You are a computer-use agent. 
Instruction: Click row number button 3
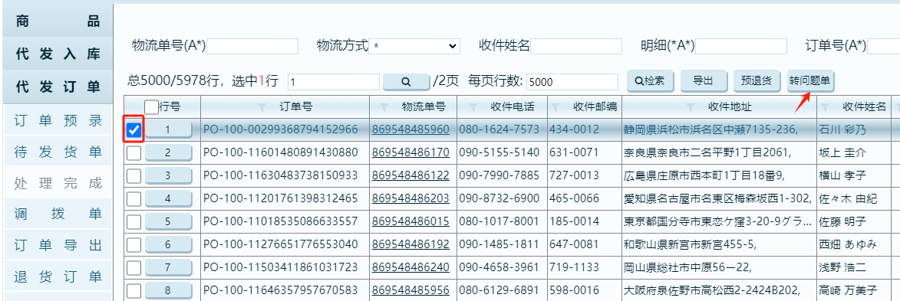pos(168,176)
